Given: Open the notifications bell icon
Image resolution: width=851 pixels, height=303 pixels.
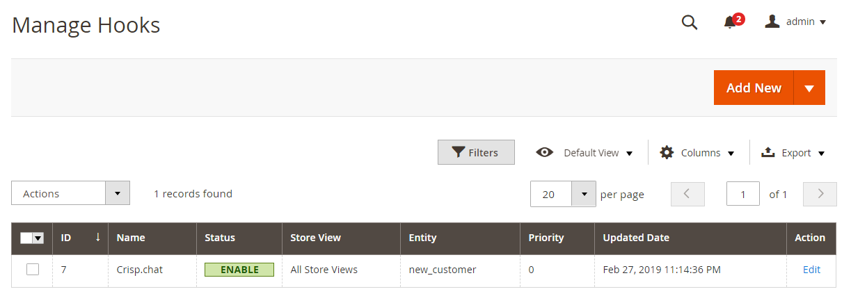Looking at the screenshot, I should pyautogui.click(x=730, y=23).
